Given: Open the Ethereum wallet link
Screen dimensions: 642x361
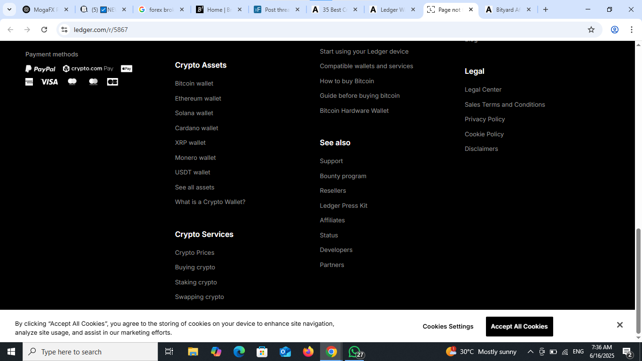Looking at the screenshot, I should [198, 98].
